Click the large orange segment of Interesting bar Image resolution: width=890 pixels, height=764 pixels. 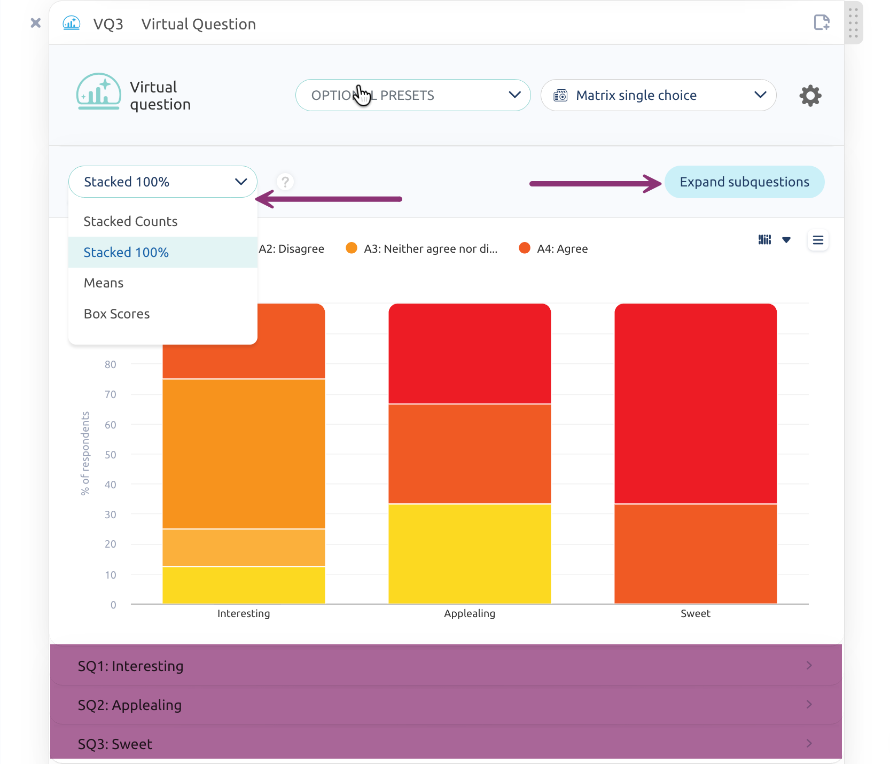click(244, 454)
